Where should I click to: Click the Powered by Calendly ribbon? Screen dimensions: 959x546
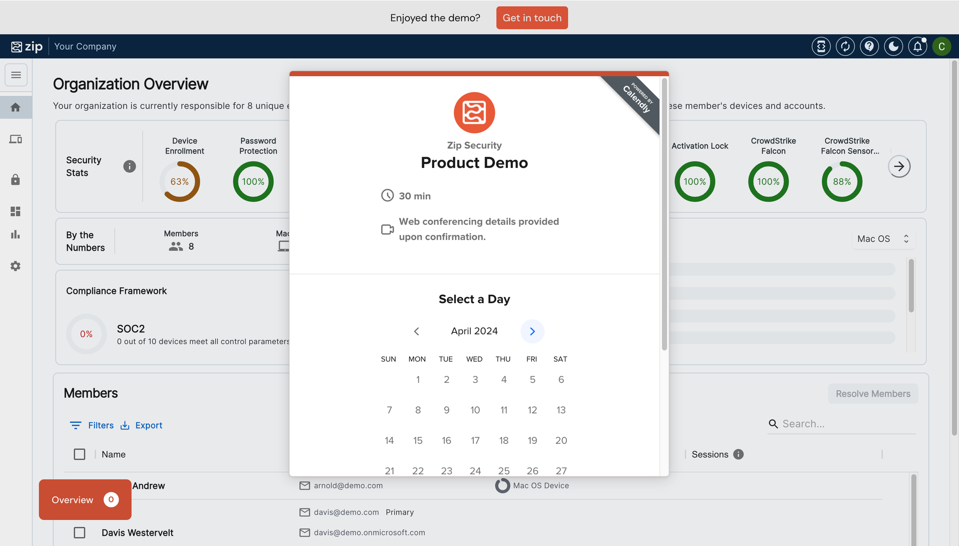tap(637, 98)
